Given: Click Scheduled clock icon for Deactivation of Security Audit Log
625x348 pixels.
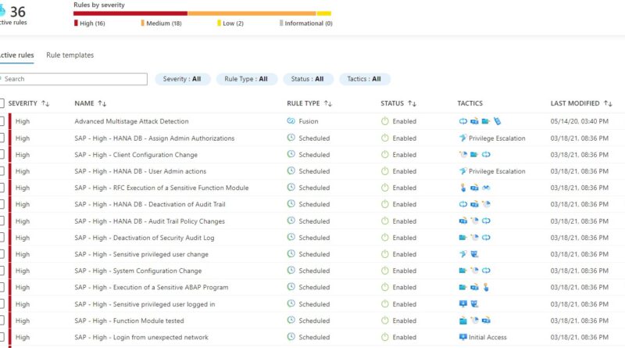Looking at the screenshot, I should point(291,237).
